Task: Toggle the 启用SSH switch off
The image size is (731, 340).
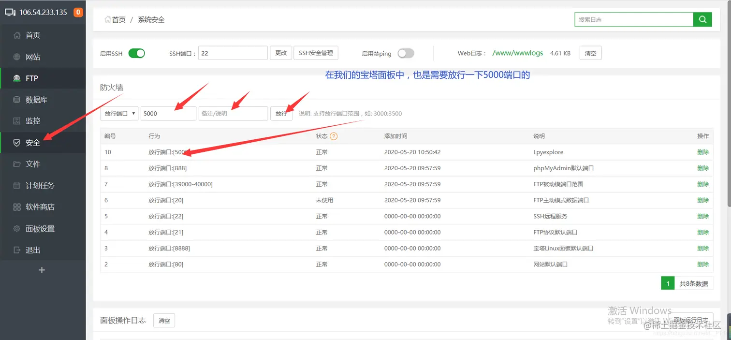Action: point(137,53)
